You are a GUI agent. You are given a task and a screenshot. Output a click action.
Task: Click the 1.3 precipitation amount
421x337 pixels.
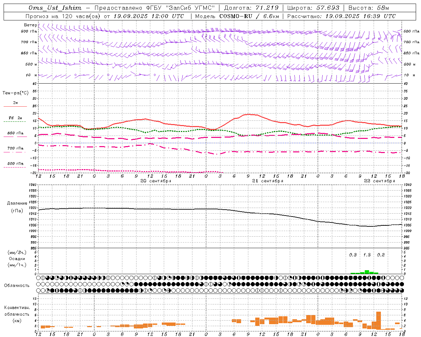point(367,255)
